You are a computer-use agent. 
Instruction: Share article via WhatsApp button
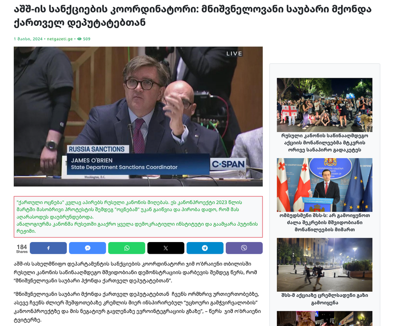pos(127,248)
